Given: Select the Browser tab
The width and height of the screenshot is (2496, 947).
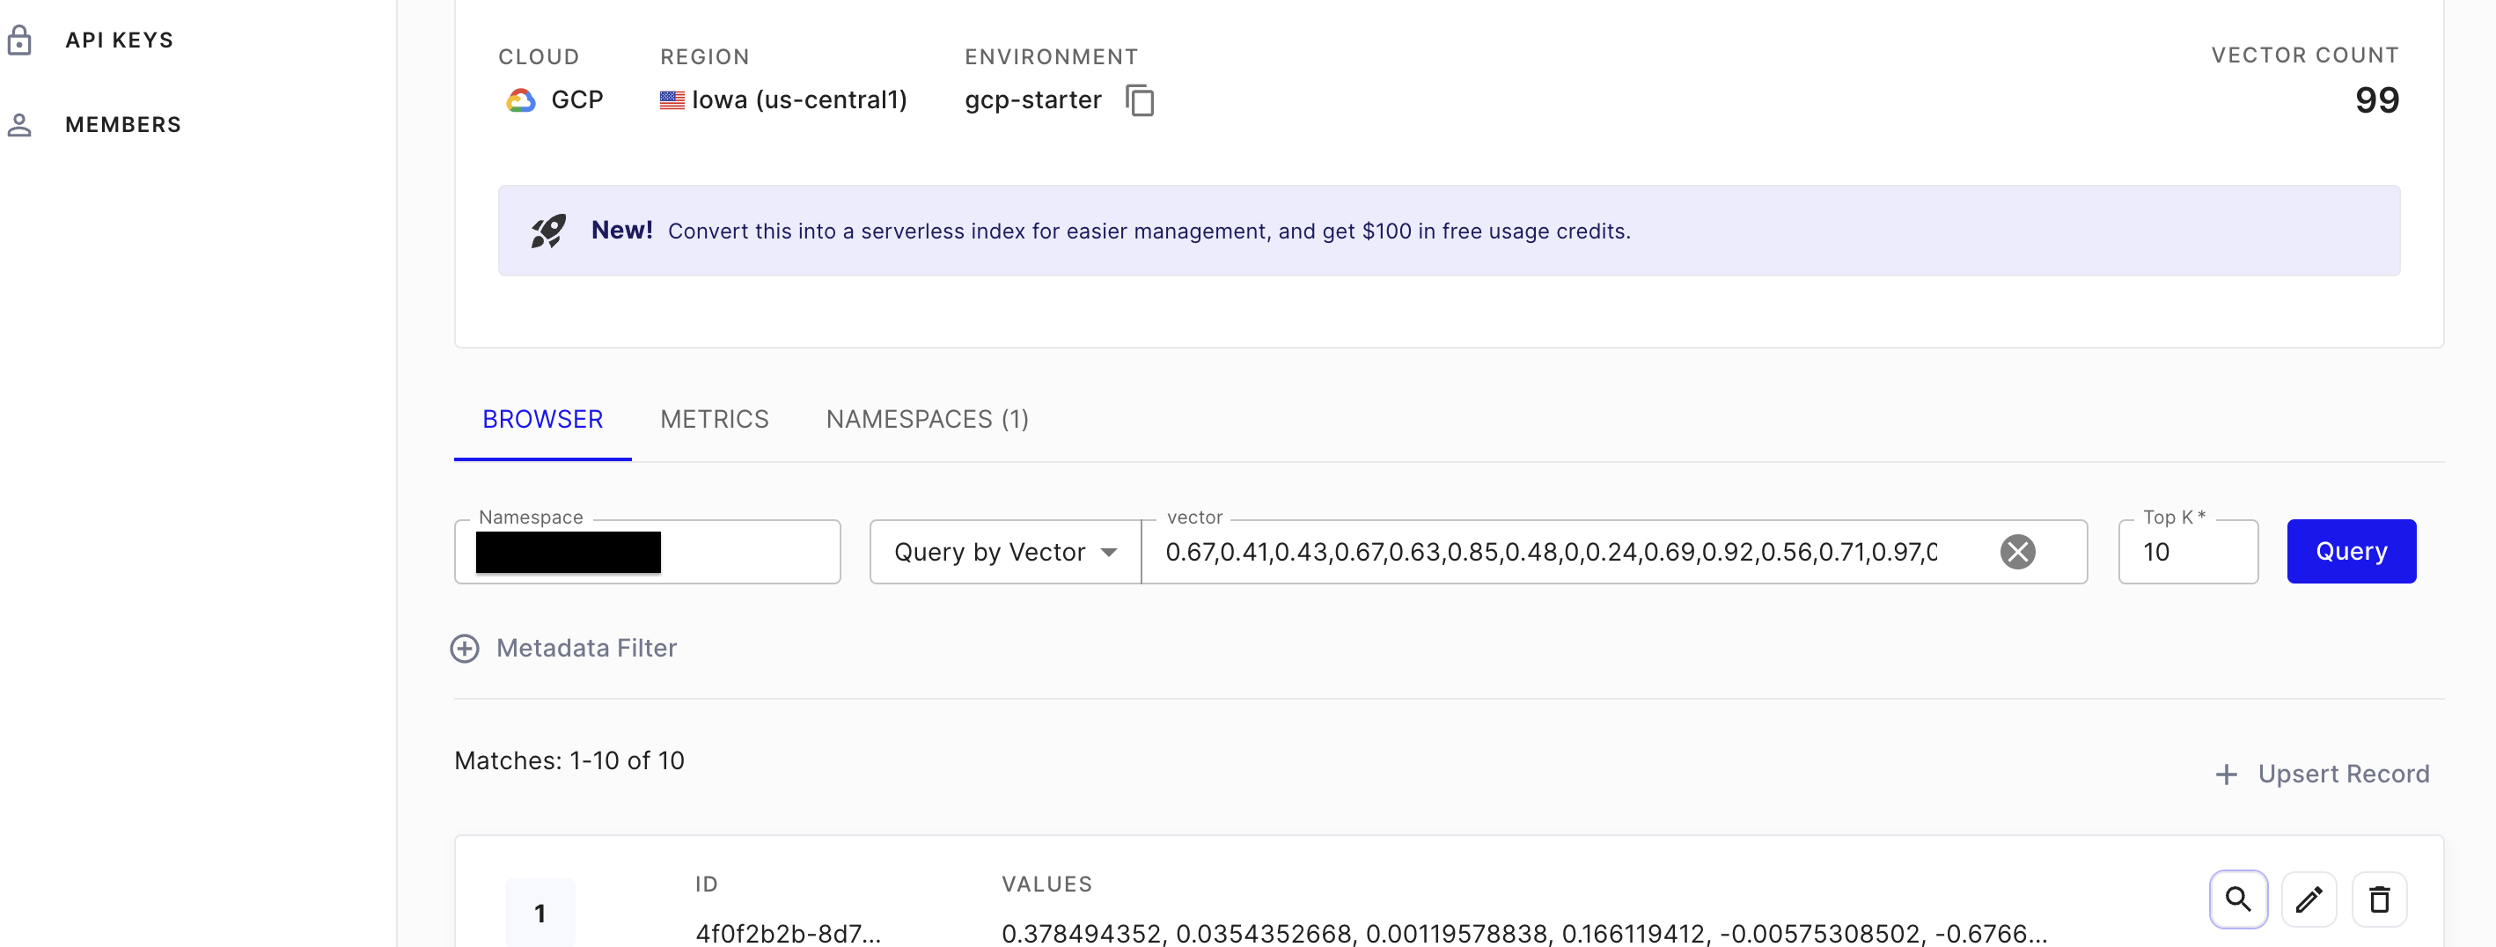Looking at the screenshot, I should 541,419.
